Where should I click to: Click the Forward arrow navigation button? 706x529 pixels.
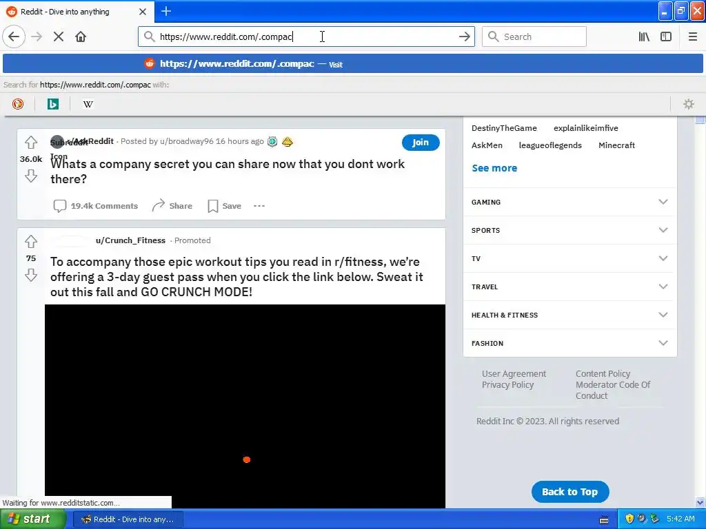37,37
